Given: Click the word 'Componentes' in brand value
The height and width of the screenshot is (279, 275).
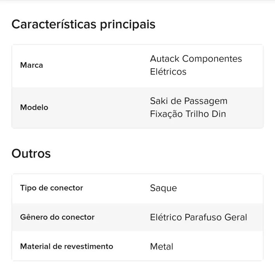Looking at the screenshot, I should tap(212, 59).
